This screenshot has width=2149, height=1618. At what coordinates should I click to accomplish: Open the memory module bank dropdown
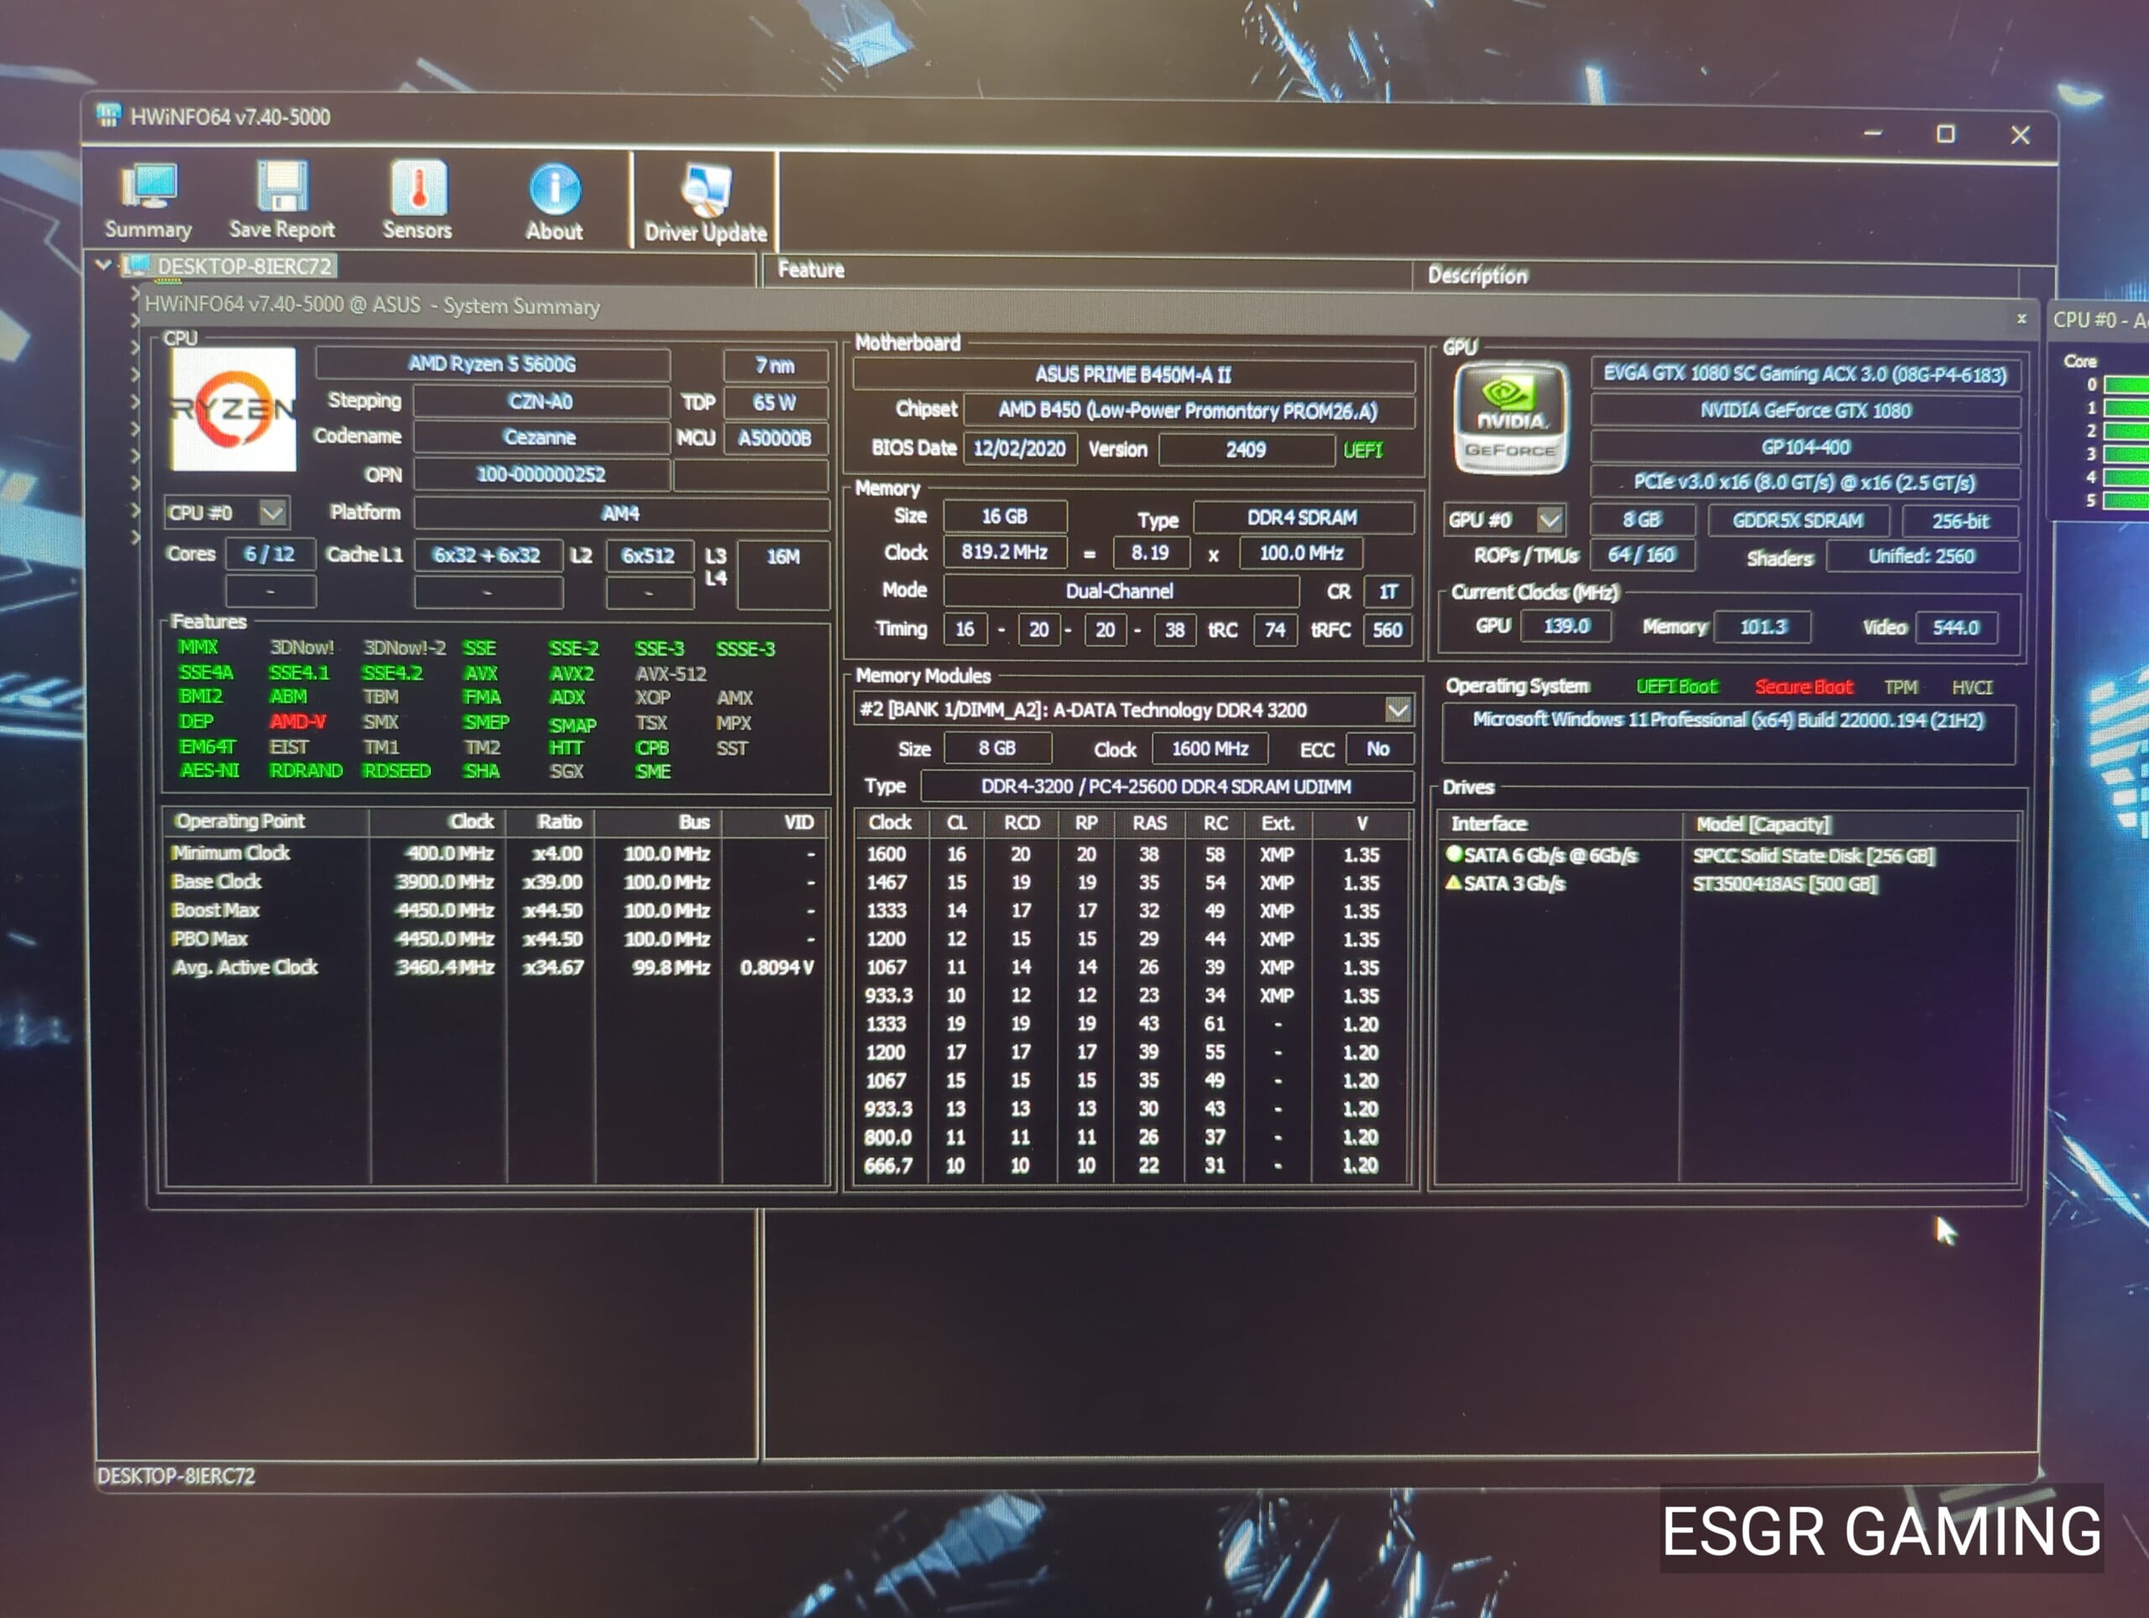1398,710
